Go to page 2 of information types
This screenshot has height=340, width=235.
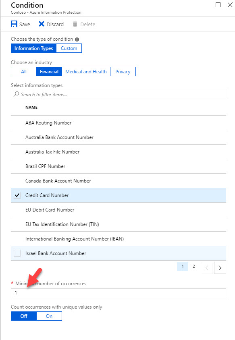point(193,266)
